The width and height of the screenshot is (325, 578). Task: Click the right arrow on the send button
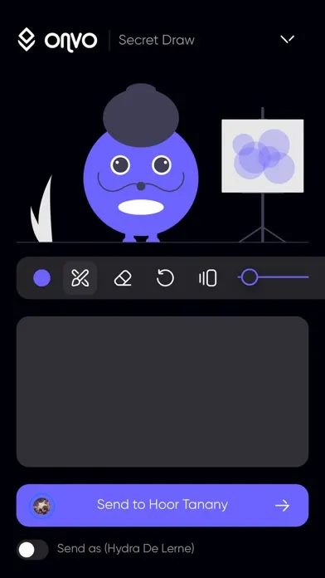[283, 506]
